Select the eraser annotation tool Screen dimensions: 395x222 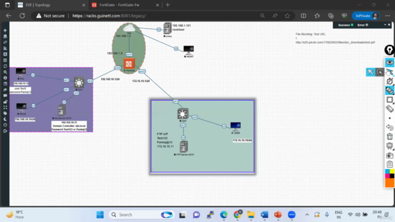(x=389, y=109)
